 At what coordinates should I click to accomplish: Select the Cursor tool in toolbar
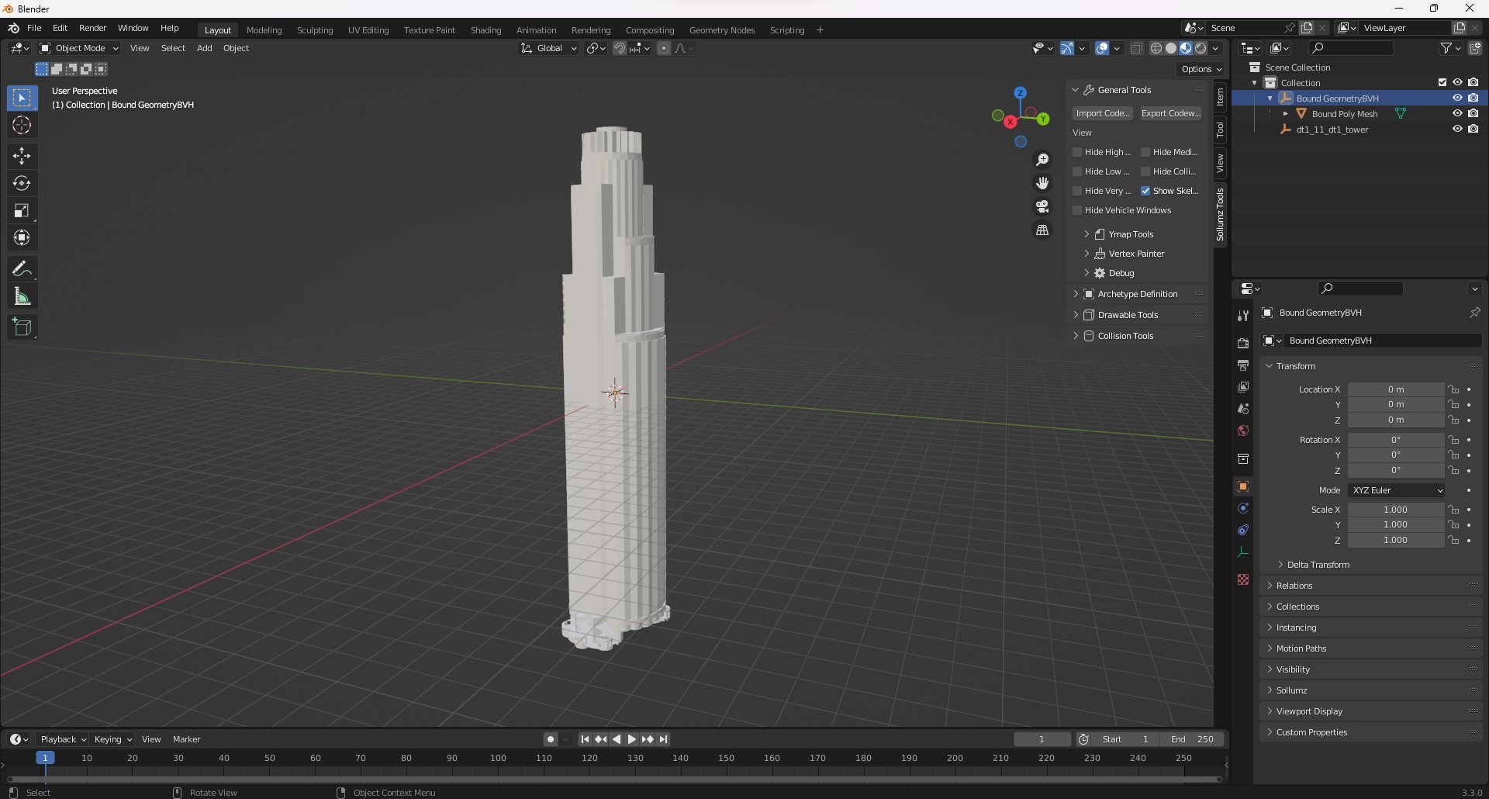[x=22, y=125]
